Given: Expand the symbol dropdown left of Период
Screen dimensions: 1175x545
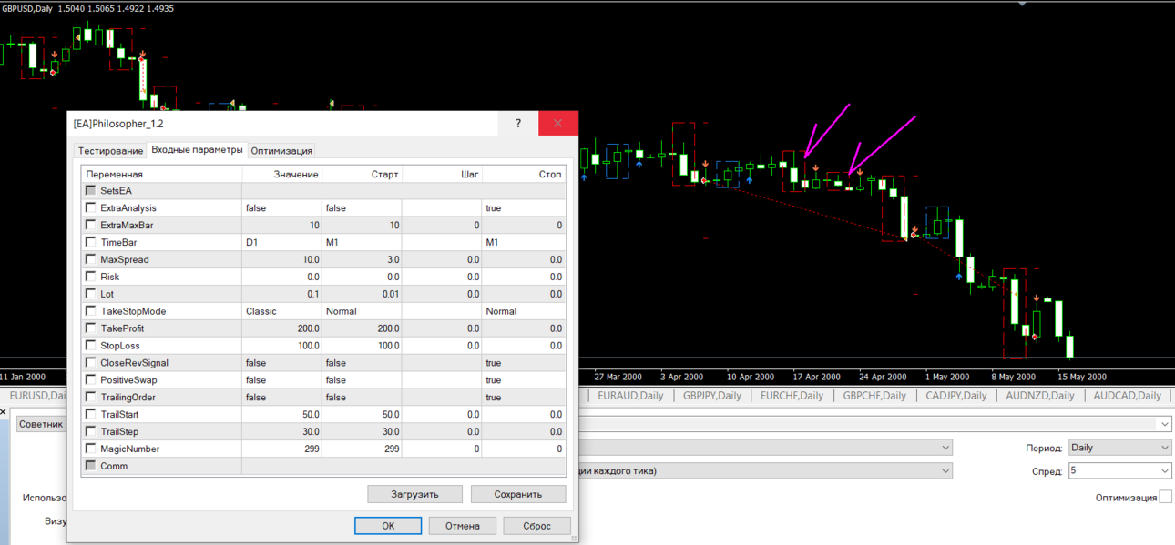Looking at the screenshot, I should click(x=945, y=448).
